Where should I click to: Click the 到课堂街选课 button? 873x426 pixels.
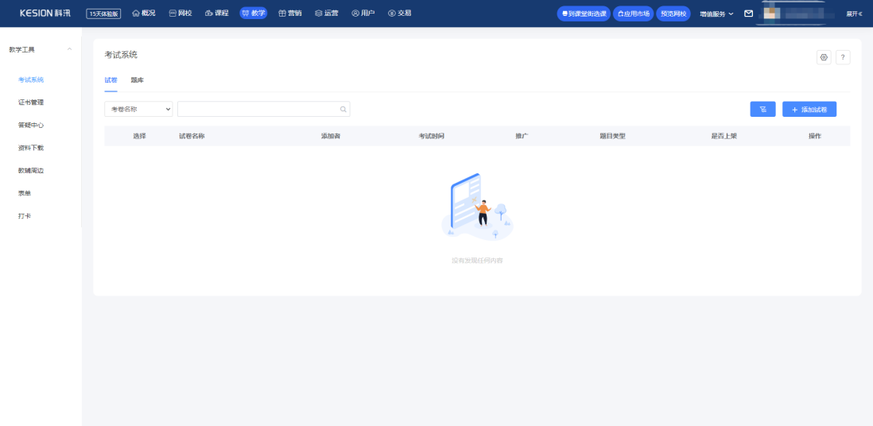pyautogui.click(x=584, y=14)
